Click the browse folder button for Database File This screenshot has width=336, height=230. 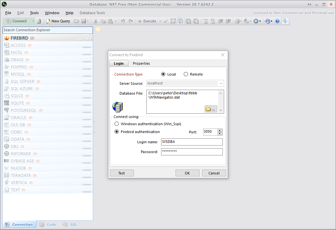click(211, 109)
